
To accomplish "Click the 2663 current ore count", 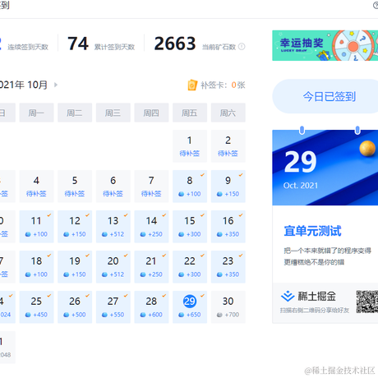I will tap(175, 44).
